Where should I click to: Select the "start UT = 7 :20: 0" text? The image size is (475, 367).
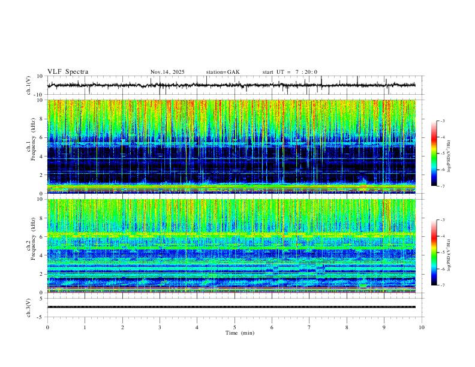290,72
